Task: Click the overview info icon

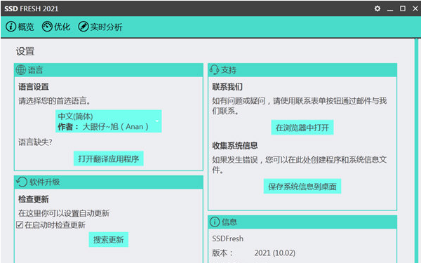Action: point(11,27)
